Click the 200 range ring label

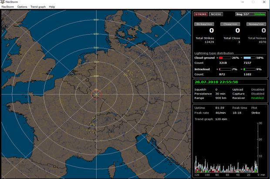click(96, 76)
